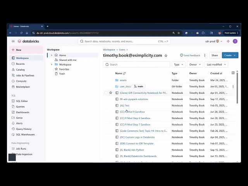
Task: Go to Jobs & Pipelines
Action: 25,76
